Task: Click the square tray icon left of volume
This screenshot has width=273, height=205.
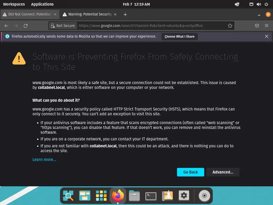Action: click(251, 4)
